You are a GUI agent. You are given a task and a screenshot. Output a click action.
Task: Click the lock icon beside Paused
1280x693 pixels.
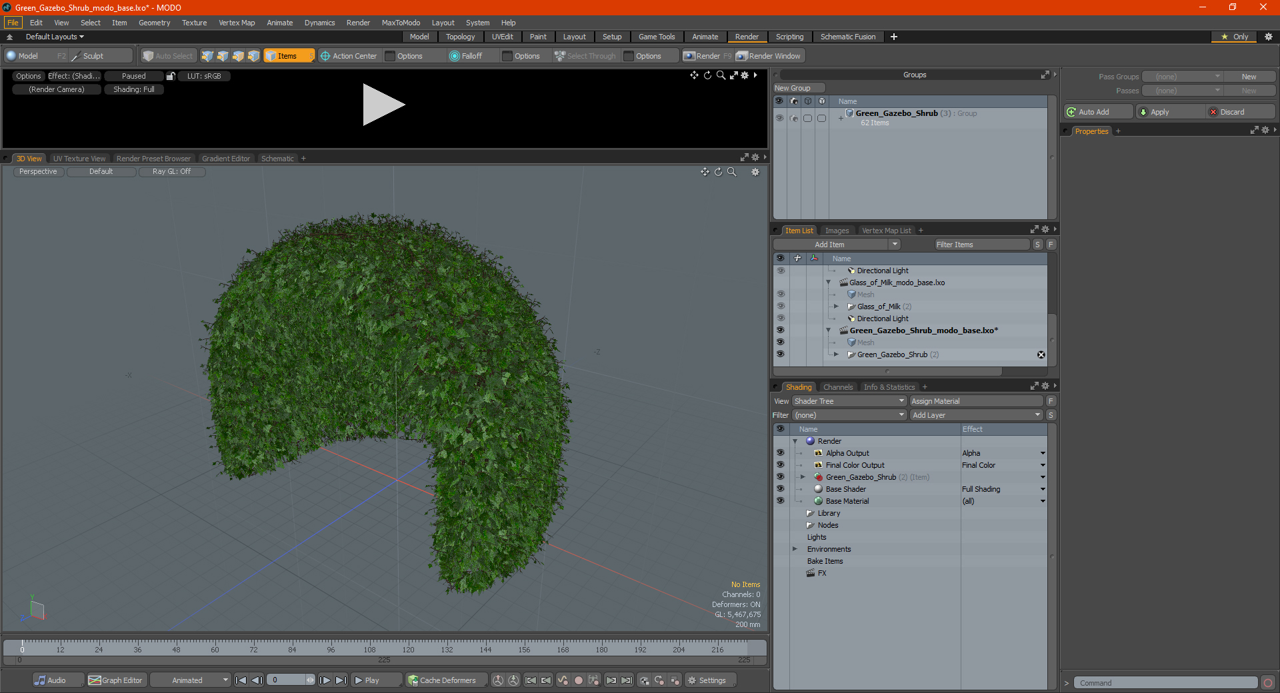point(171,76)
